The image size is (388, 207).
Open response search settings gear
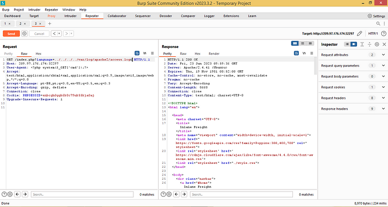point(169,194)
